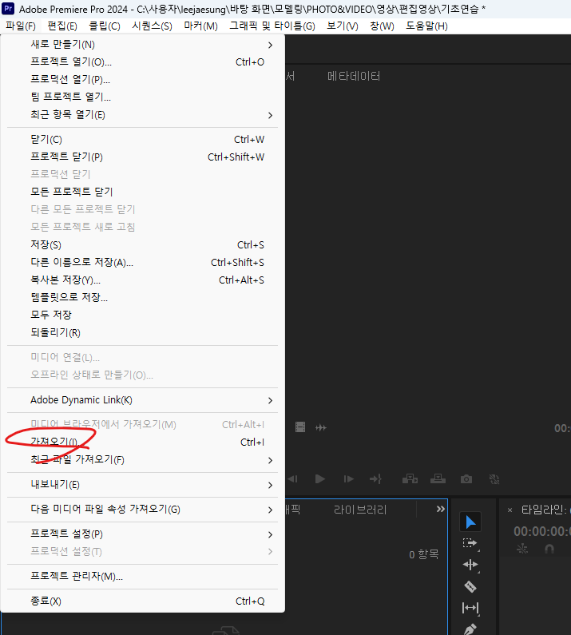571x635 pixels.
Task: Expand the Adobe Dynamic Link(K) submenu arrow
Action: 270,400
